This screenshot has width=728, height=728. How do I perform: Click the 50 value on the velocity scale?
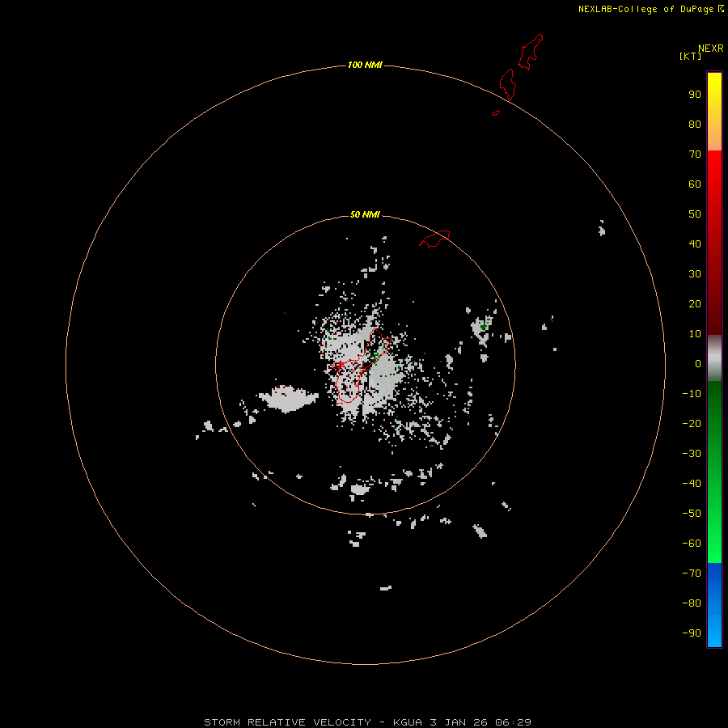(x=695, y=214)
